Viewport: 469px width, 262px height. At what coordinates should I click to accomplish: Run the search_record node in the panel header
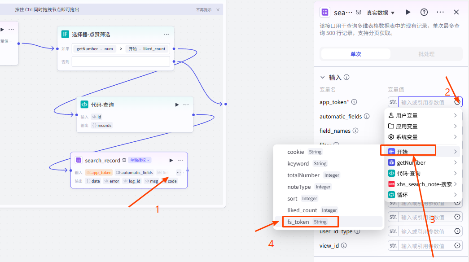pos(408,13)
